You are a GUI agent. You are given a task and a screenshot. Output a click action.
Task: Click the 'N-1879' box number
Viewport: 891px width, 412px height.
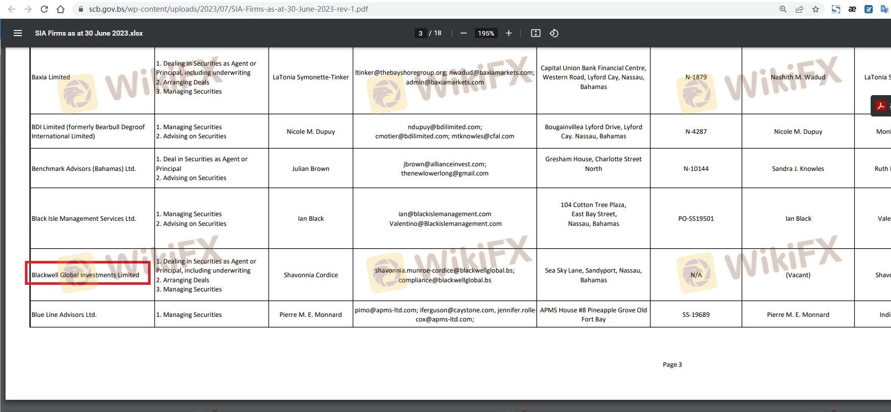(x=696, y=77)
